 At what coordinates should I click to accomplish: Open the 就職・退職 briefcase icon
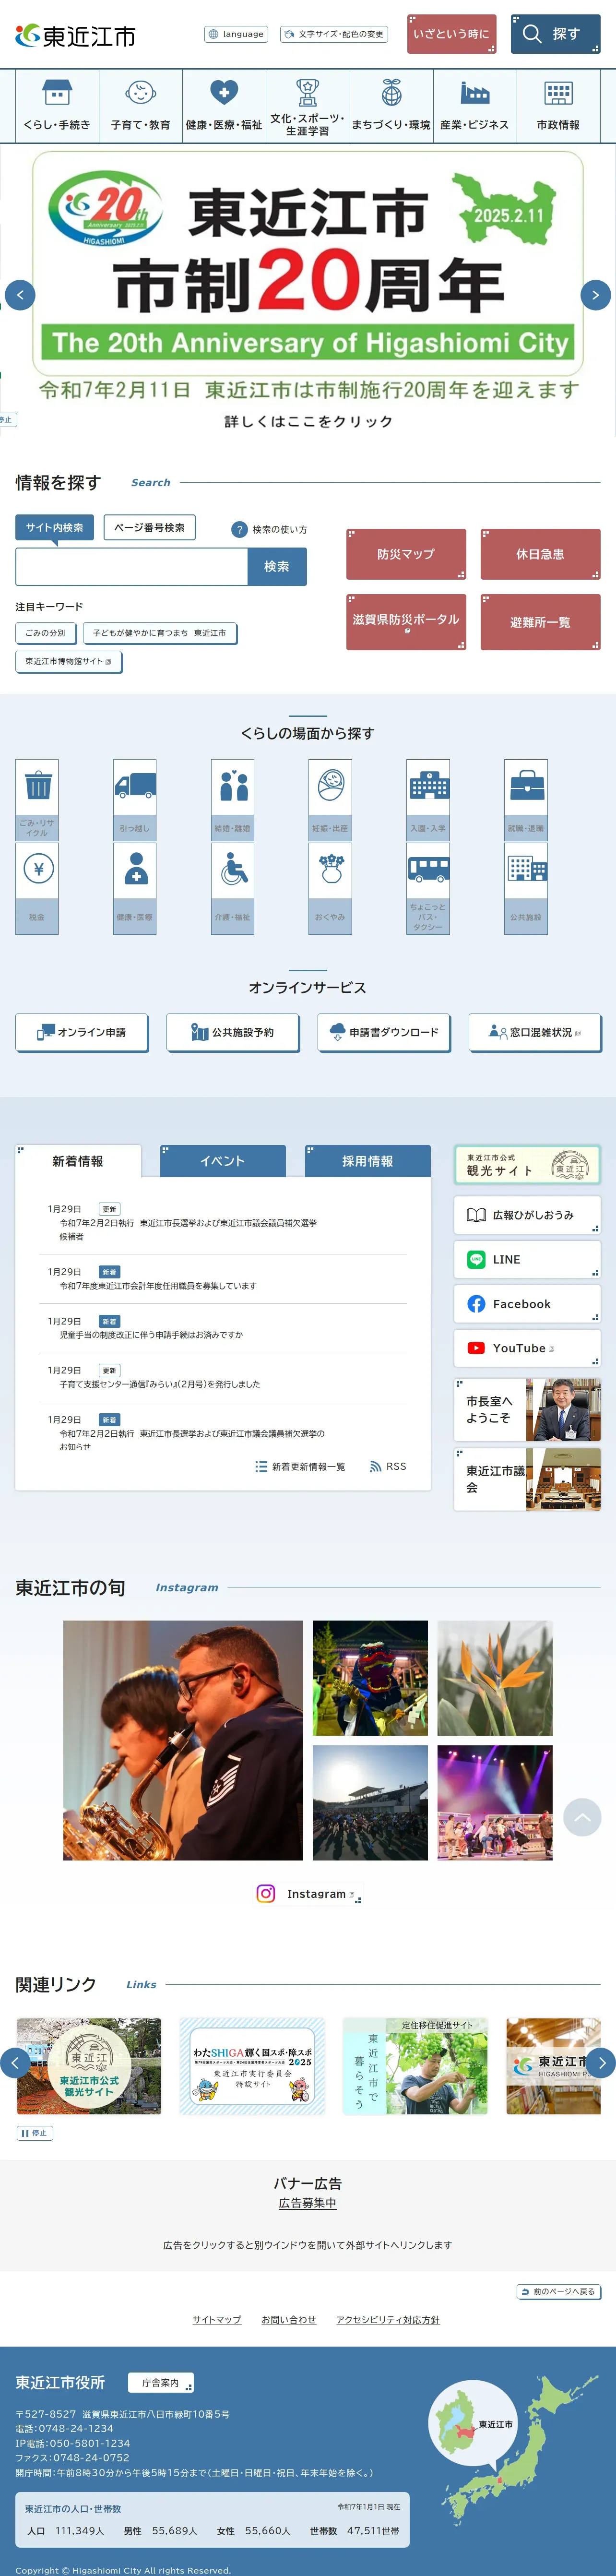point(526,799)
